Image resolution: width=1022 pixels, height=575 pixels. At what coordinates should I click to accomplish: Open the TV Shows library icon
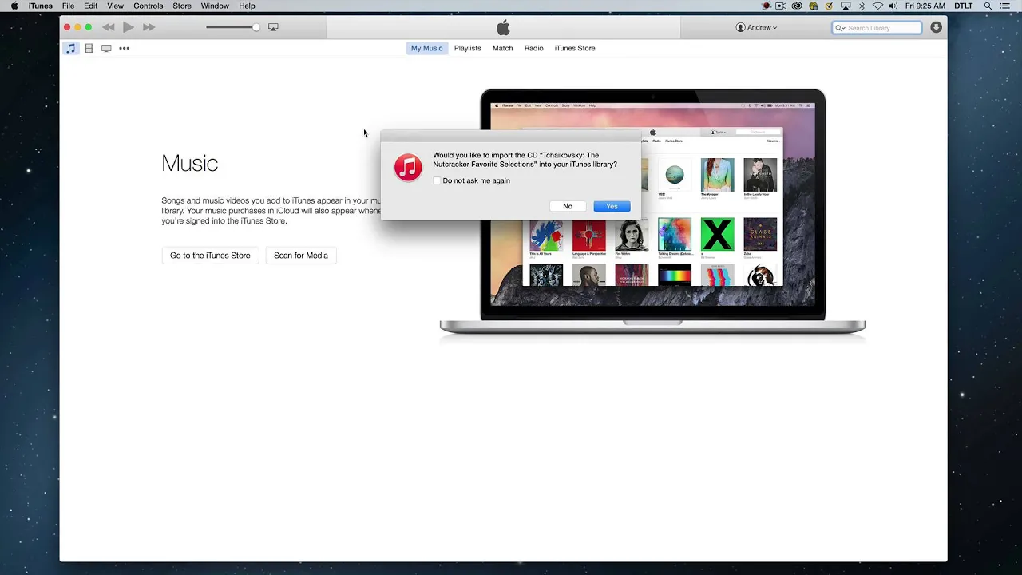[106, 48]
